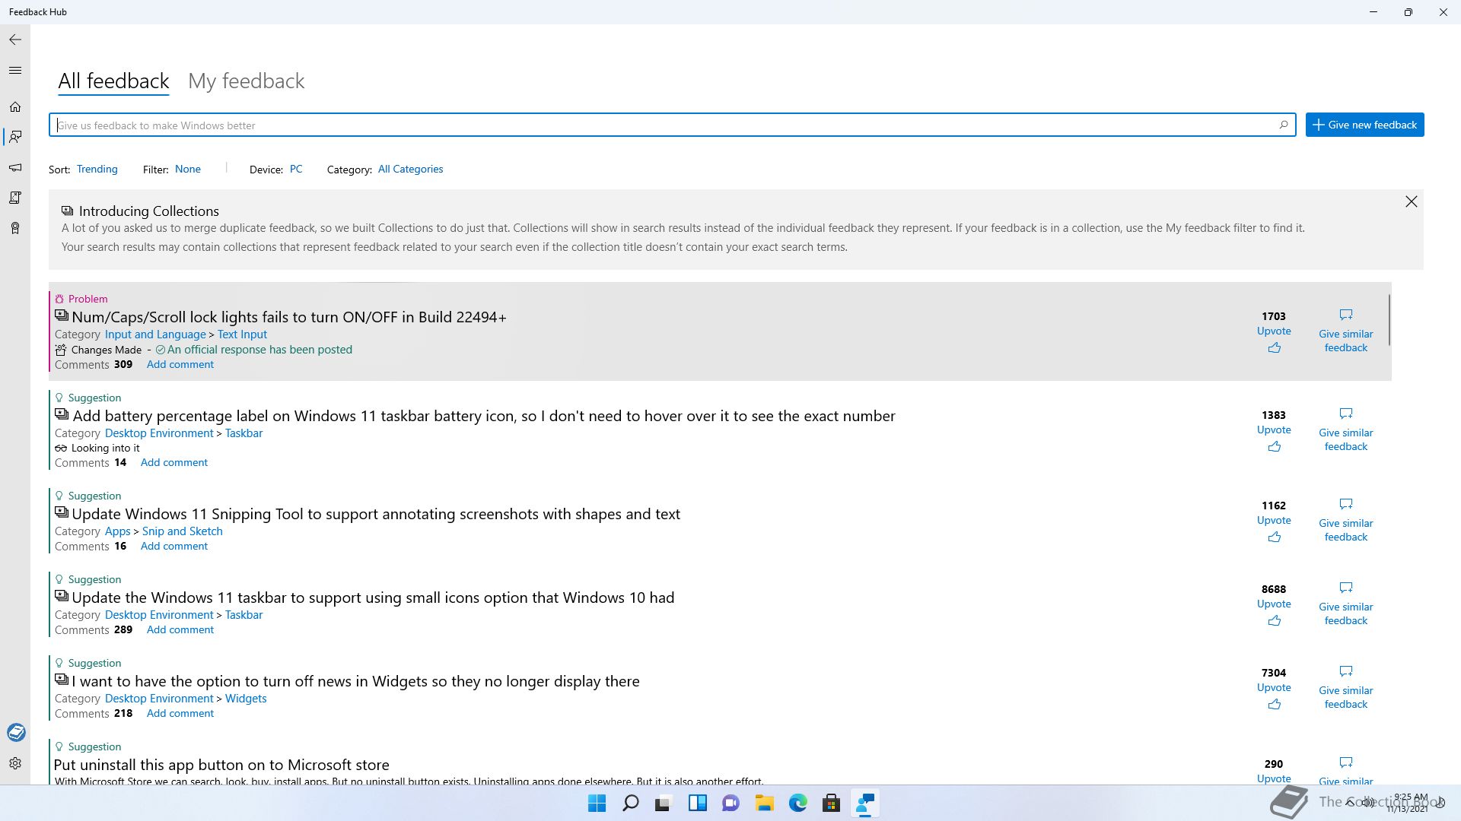Give similar feedback for Snipping Tool suggestion
1461x821 pixels.
(x=1346, y=521)
